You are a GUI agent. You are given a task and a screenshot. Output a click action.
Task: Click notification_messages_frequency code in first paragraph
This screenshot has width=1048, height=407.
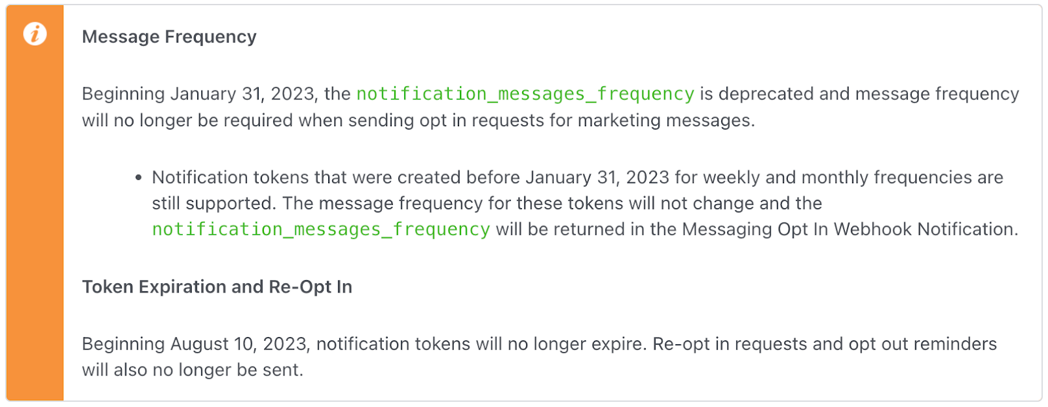[x=525, y=94]
